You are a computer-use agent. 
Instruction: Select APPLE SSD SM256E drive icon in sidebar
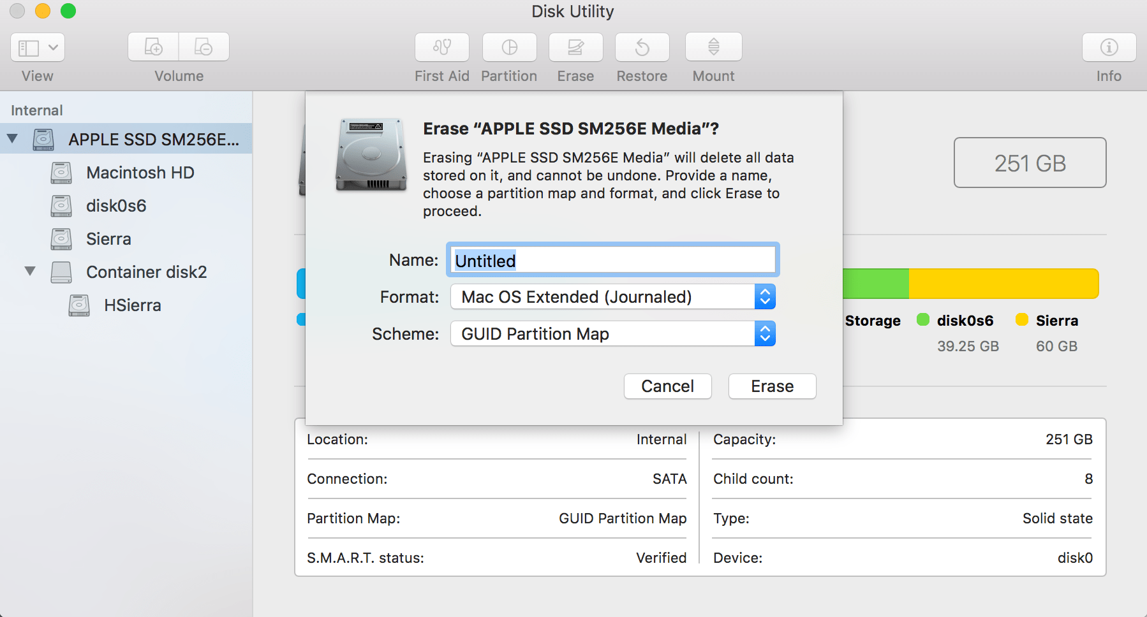point(43,139)
